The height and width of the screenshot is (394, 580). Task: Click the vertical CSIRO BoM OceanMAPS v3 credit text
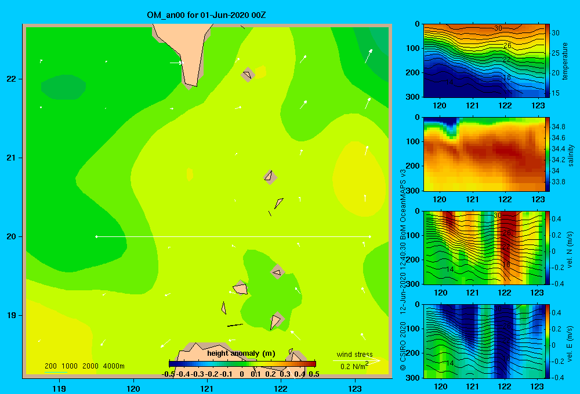pyautogui.click(x=403, y=270)
